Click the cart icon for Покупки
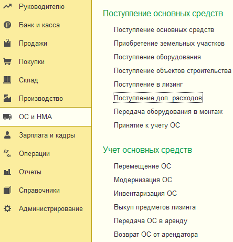 pyautogui.click(x=7, y=61)
